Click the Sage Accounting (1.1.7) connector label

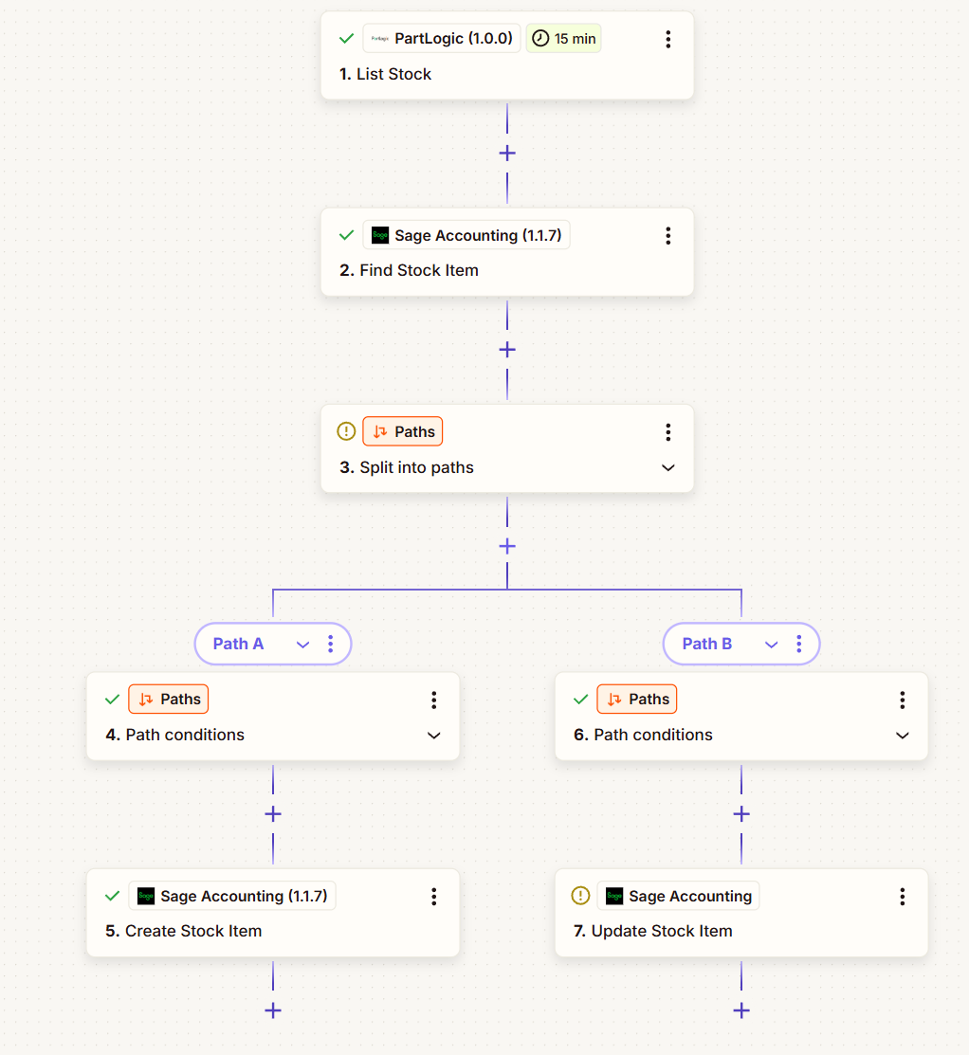coord(479,234)
